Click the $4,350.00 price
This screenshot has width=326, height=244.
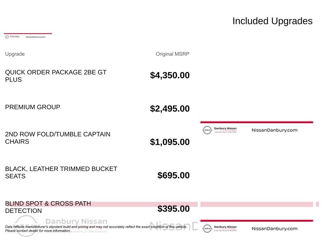(170, 75)
